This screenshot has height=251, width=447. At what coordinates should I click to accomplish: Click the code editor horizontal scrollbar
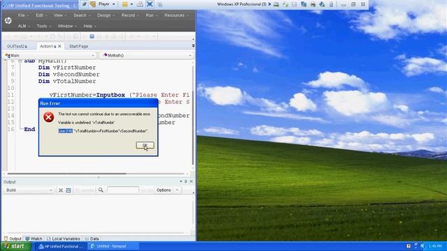pos(67,174)
